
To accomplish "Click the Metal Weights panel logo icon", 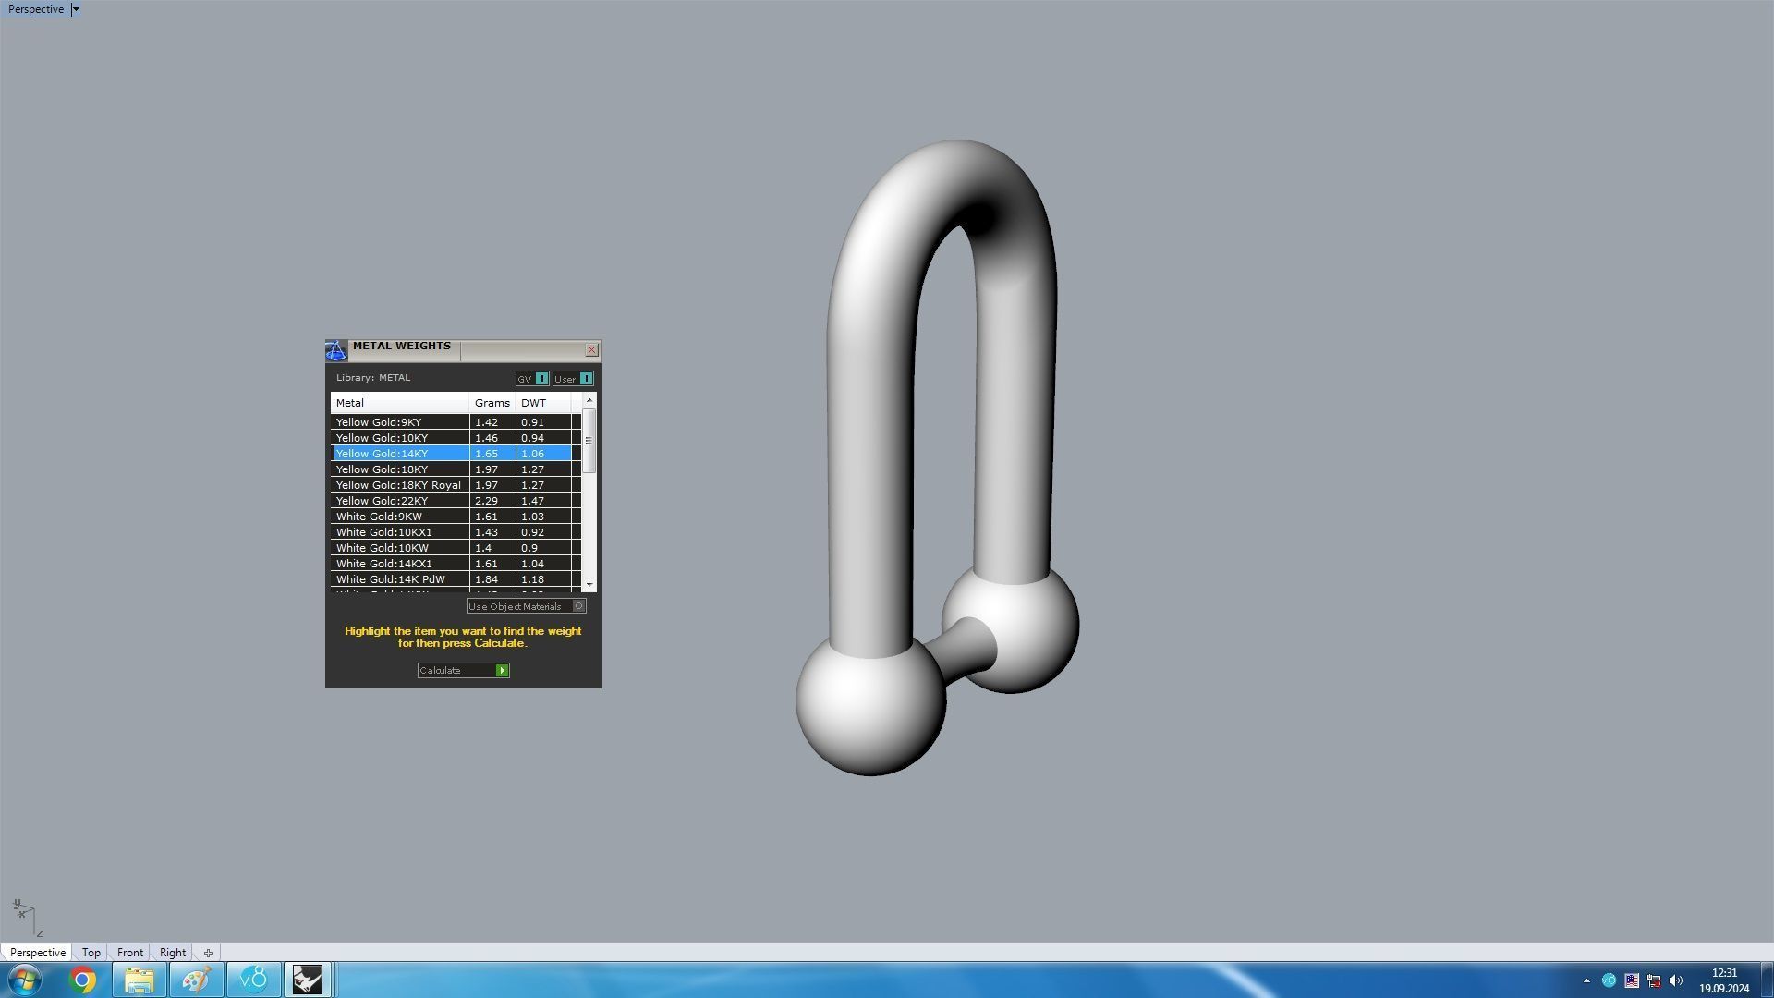I will (335, 350).
